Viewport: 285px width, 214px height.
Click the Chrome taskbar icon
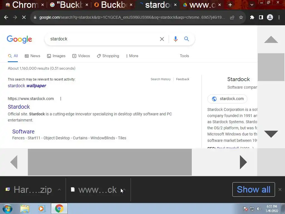59,208
